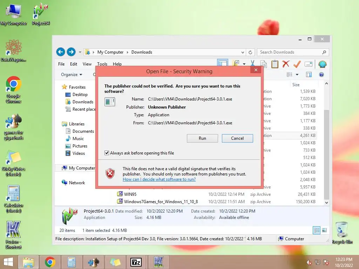Open the View menu

point(87,64)
